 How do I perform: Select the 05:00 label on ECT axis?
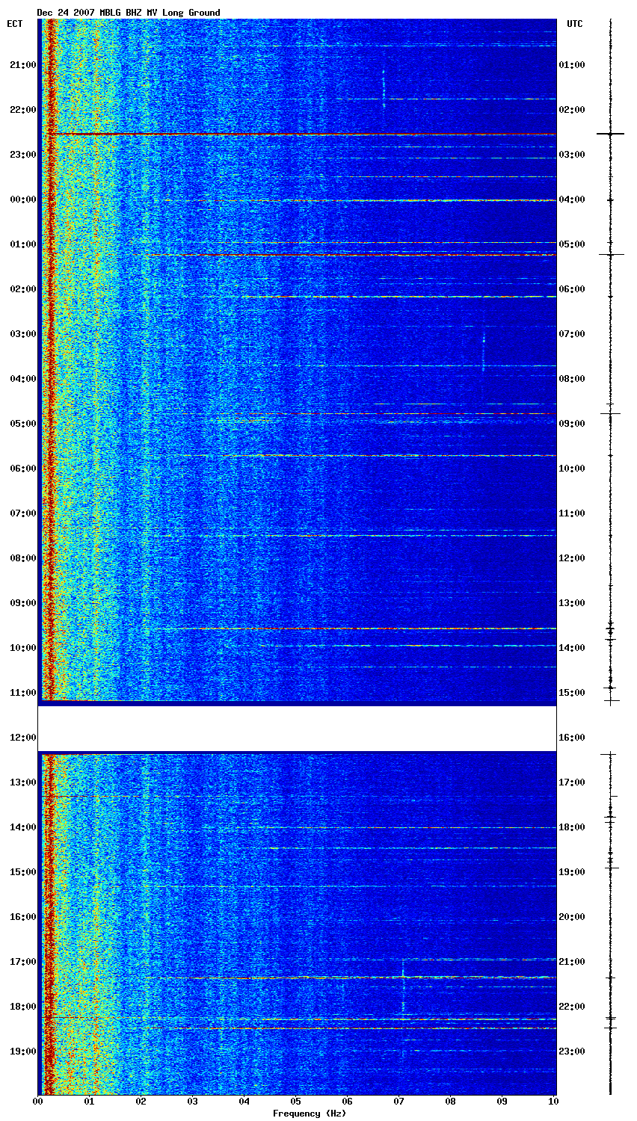click(23, 424)
